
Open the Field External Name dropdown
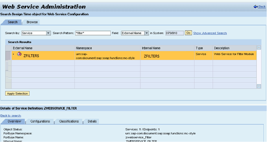147,33
